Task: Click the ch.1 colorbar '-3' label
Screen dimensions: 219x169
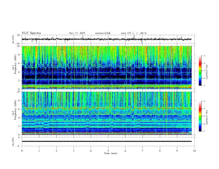Action: 204,56
